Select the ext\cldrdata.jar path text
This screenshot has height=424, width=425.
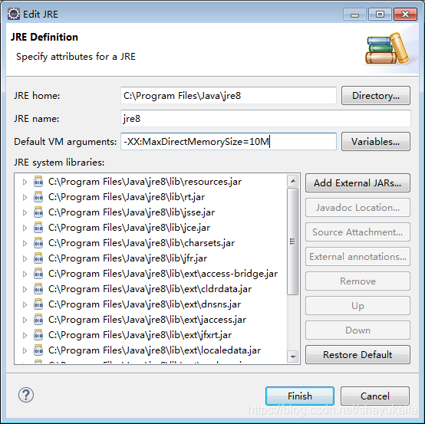click(150, 289)
